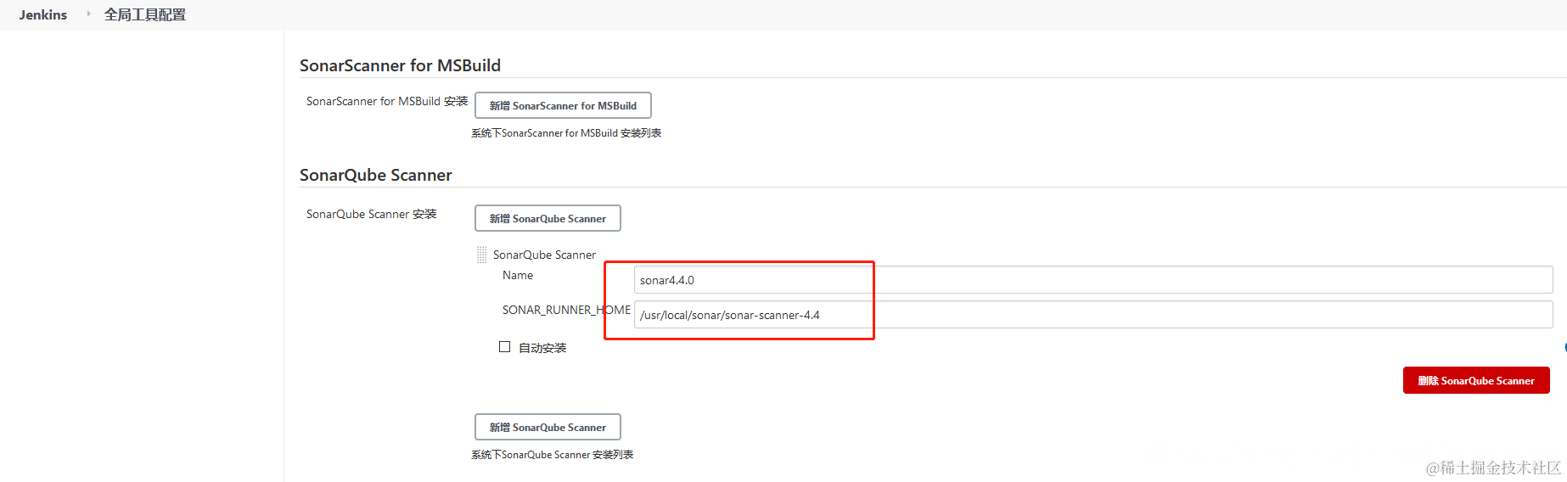The height and width of the screenshot is (482, 1567).
Task: Click the SonarQube Scanner entry title beside handle
Action: (544, 255)
